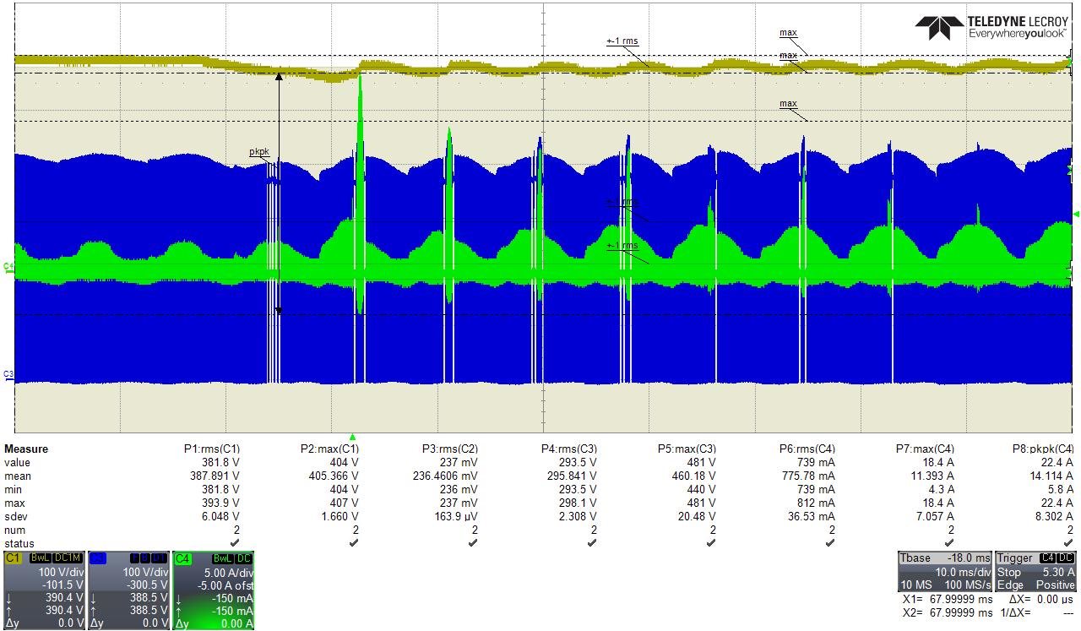Click the 5.30 A trigger level value
Screen dimensions: 1081x631
click(1059, 572)
